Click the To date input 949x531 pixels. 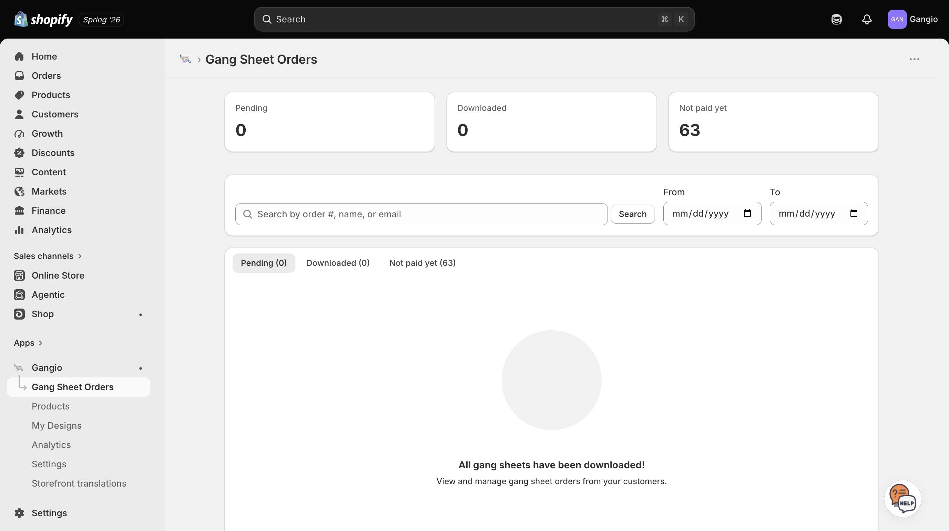click(x=819, y=213)
